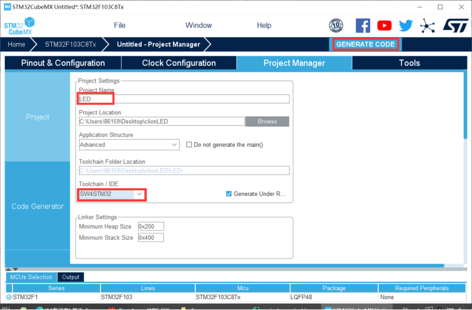Image resolution: width=472 pixels, height=310 pixels.
Task: Switch to MCUs Selection tab
Action: click(31, 277)
